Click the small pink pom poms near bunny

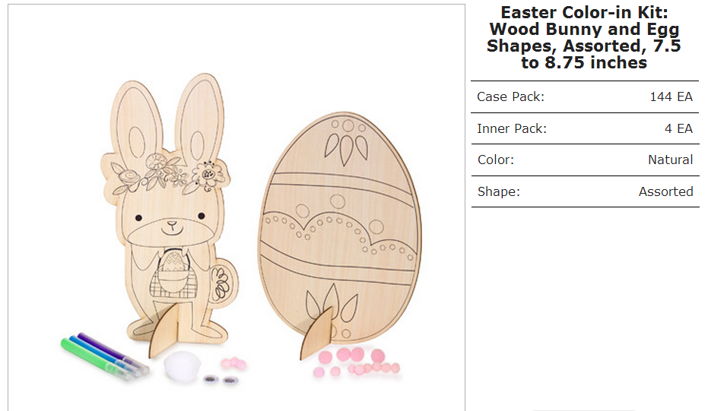[233, 362]
